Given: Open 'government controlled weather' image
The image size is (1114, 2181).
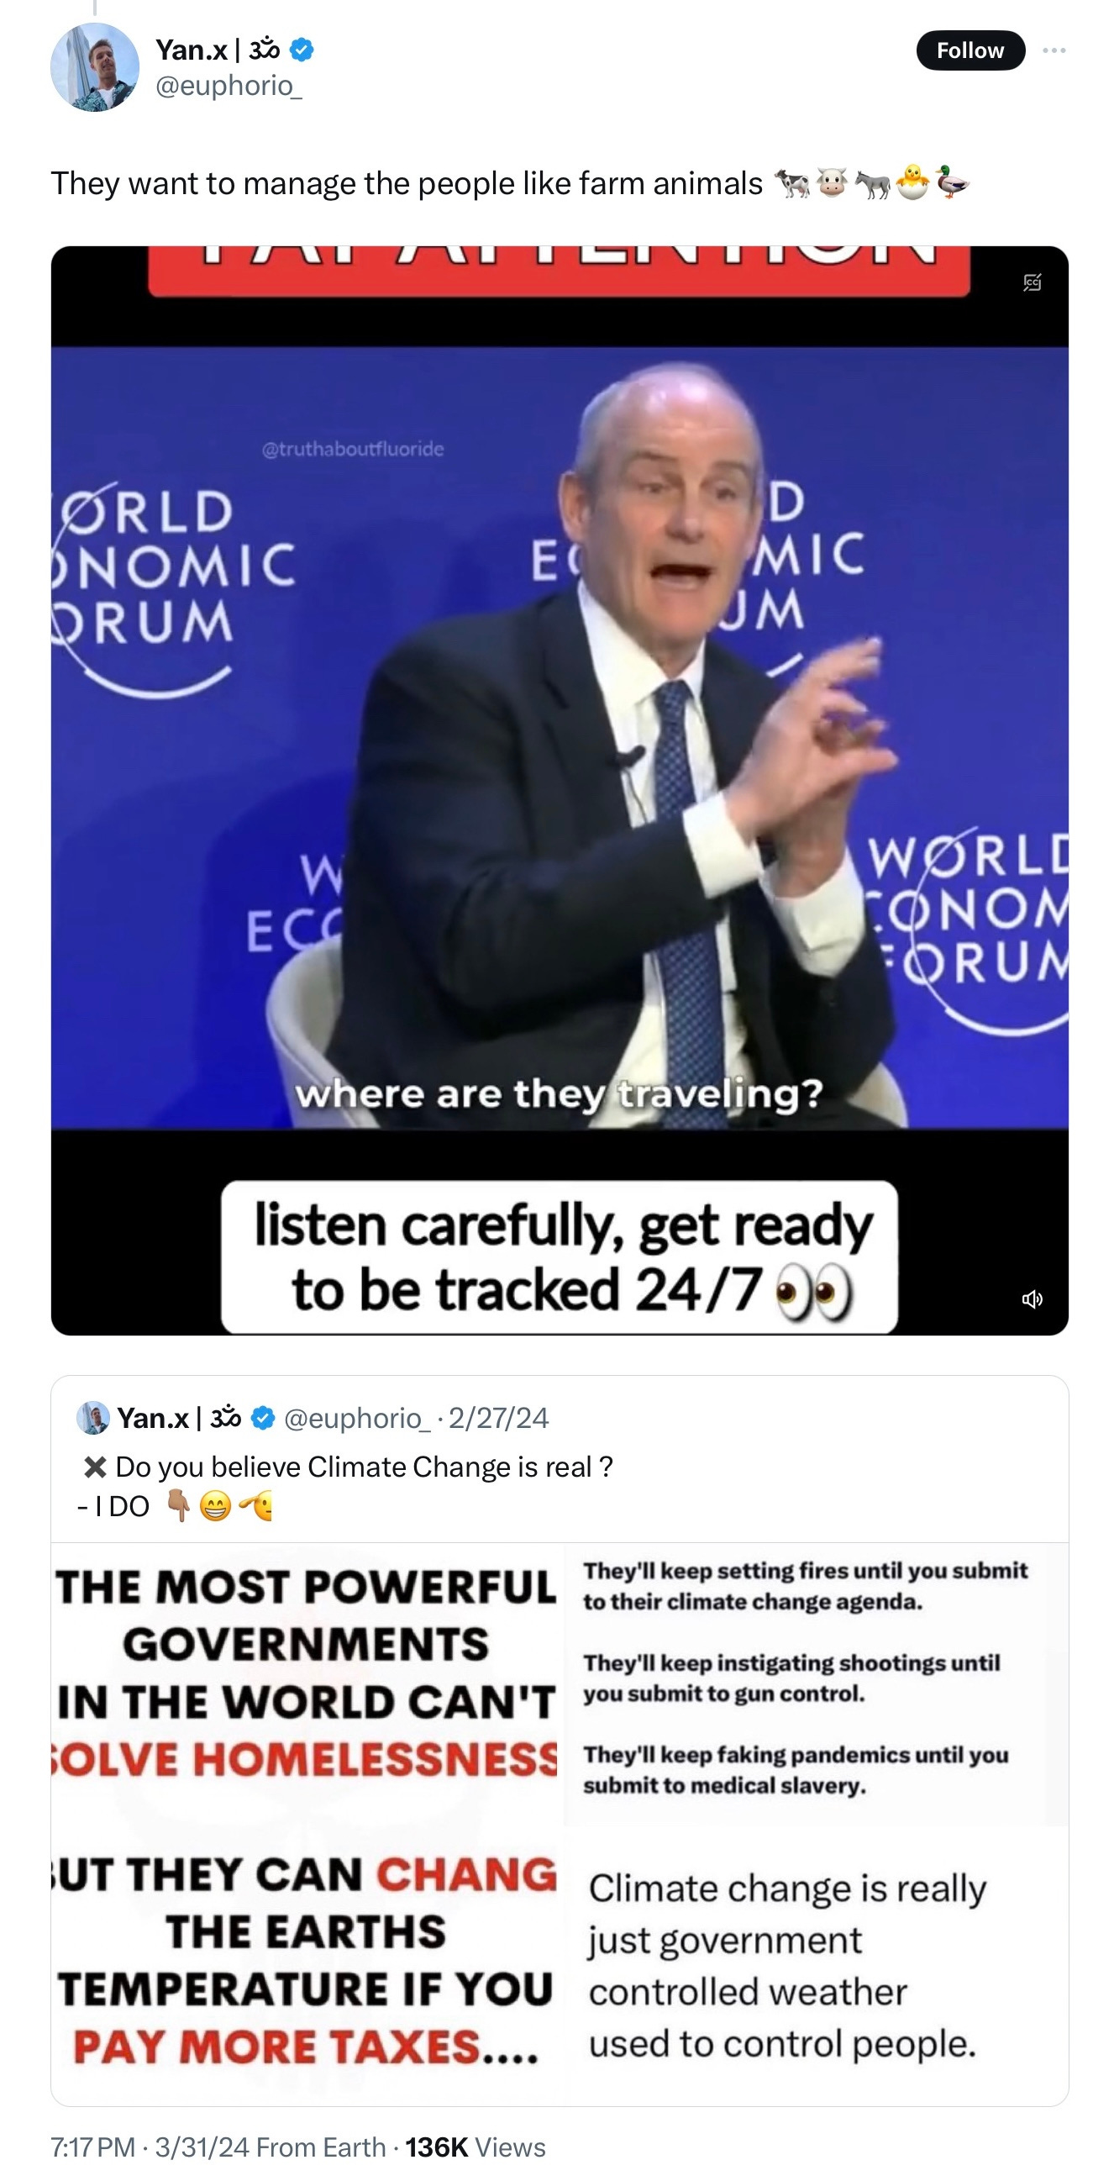Looking at the screenshot, I should 816,1965.
